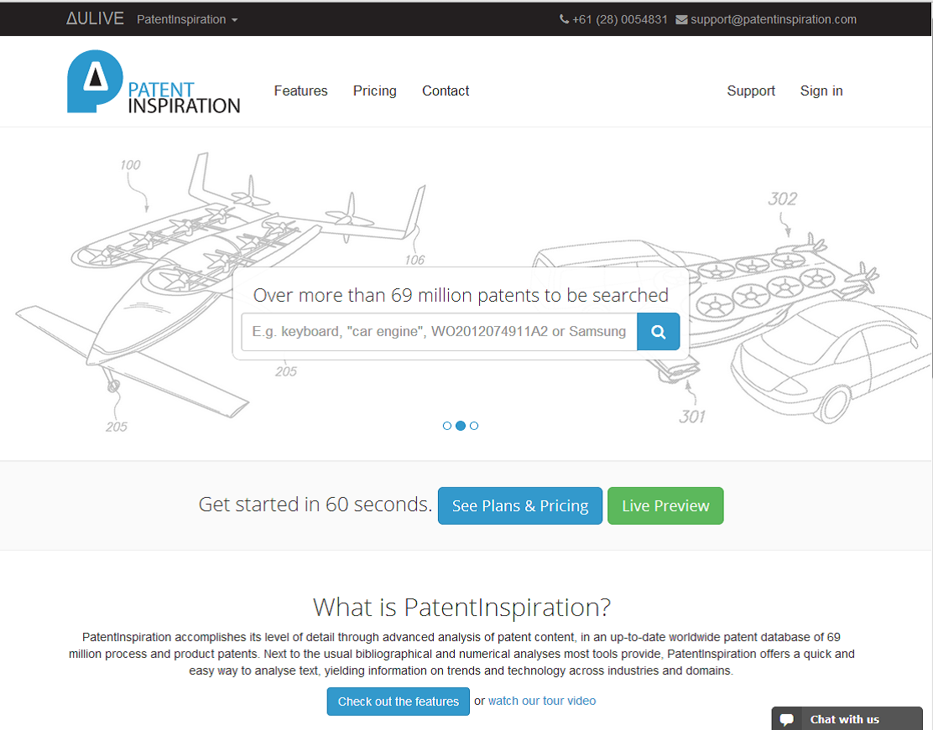
Task: Go to the Contact page
Action: point(446,91)
